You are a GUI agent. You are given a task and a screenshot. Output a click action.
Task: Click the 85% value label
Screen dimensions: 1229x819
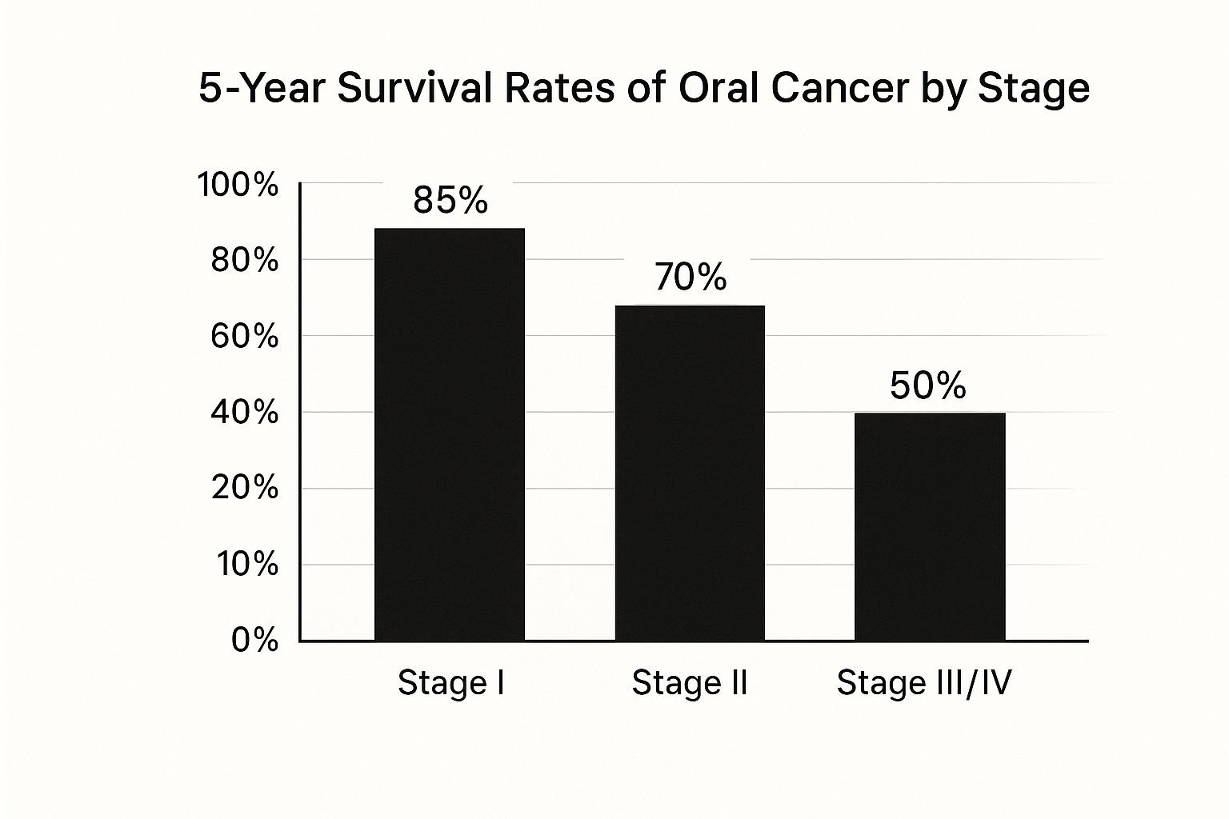point(450,201)
